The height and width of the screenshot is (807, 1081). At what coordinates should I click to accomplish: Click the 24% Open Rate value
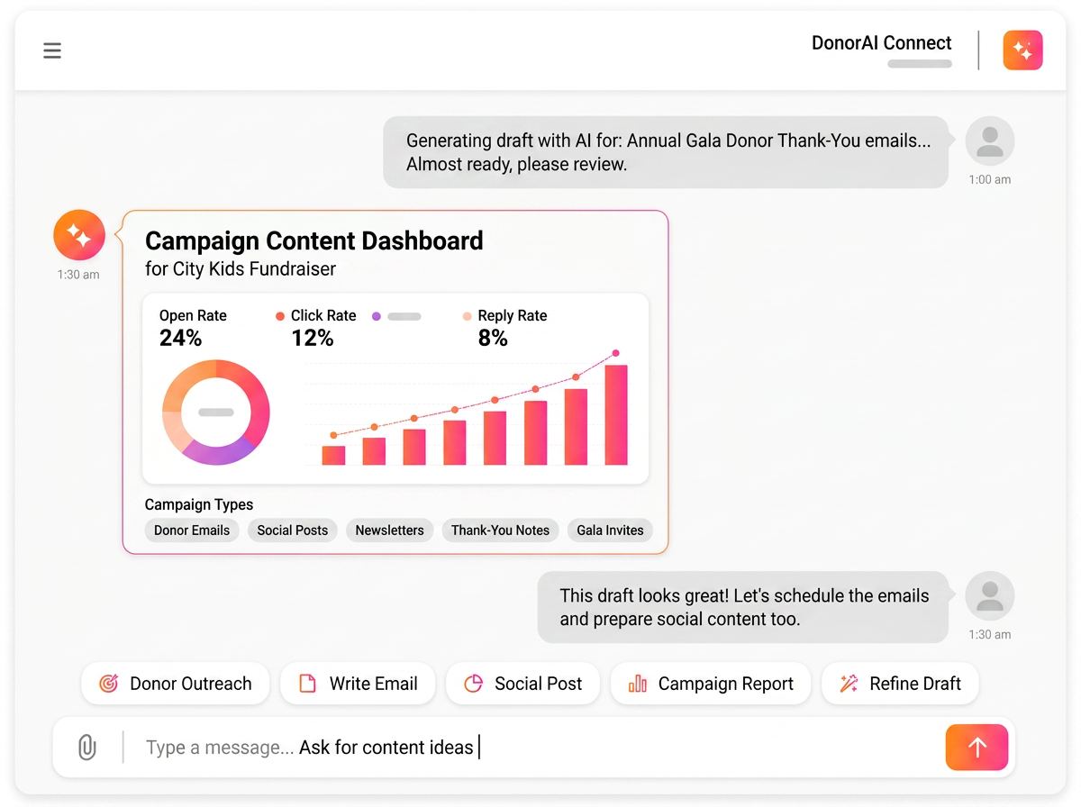coord(180,338)
